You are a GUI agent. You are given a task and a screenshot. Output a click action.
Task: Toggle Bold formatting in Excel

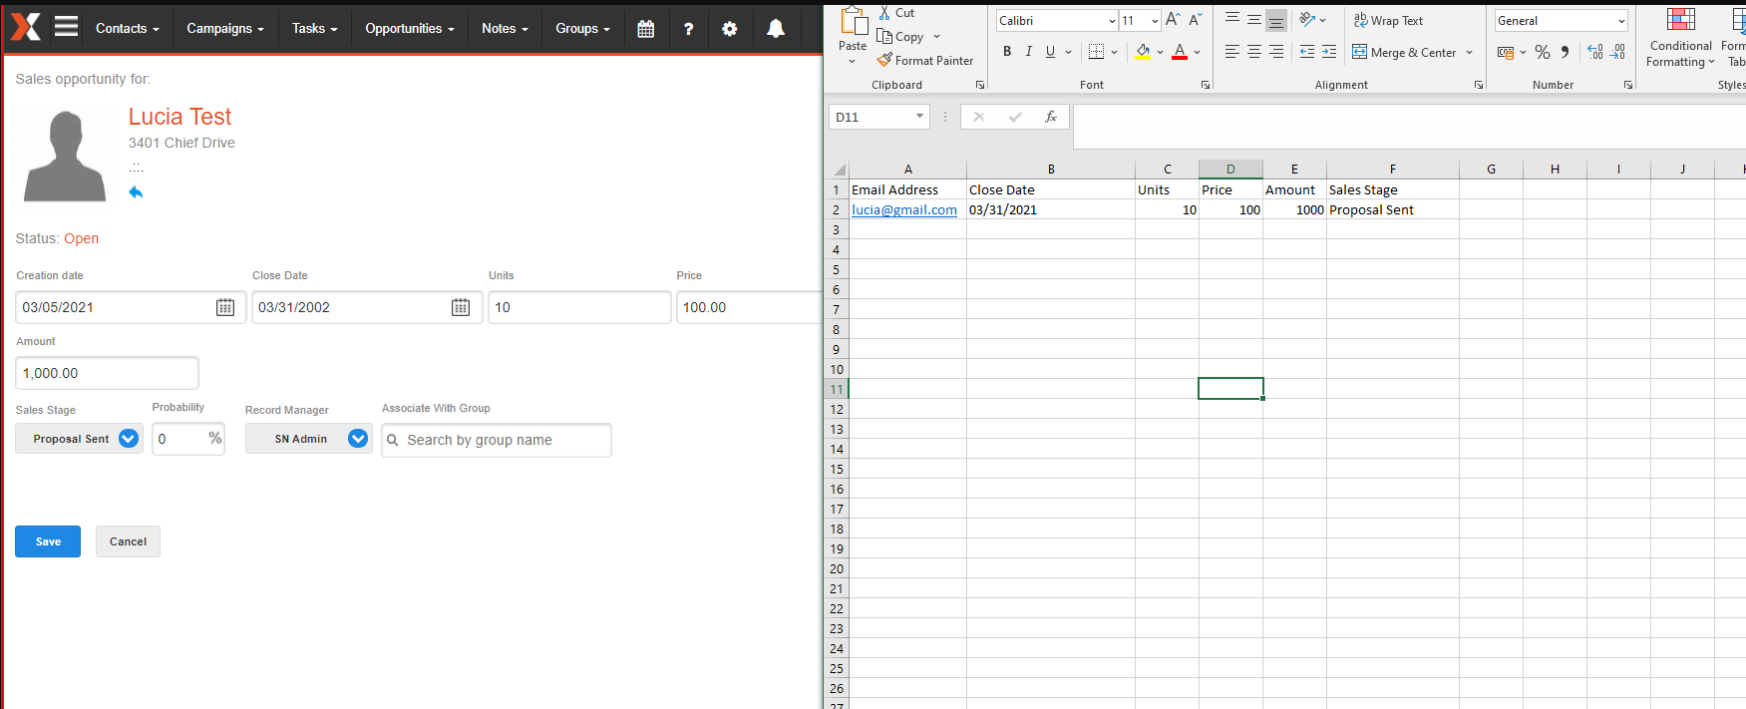pos(1007,52)
